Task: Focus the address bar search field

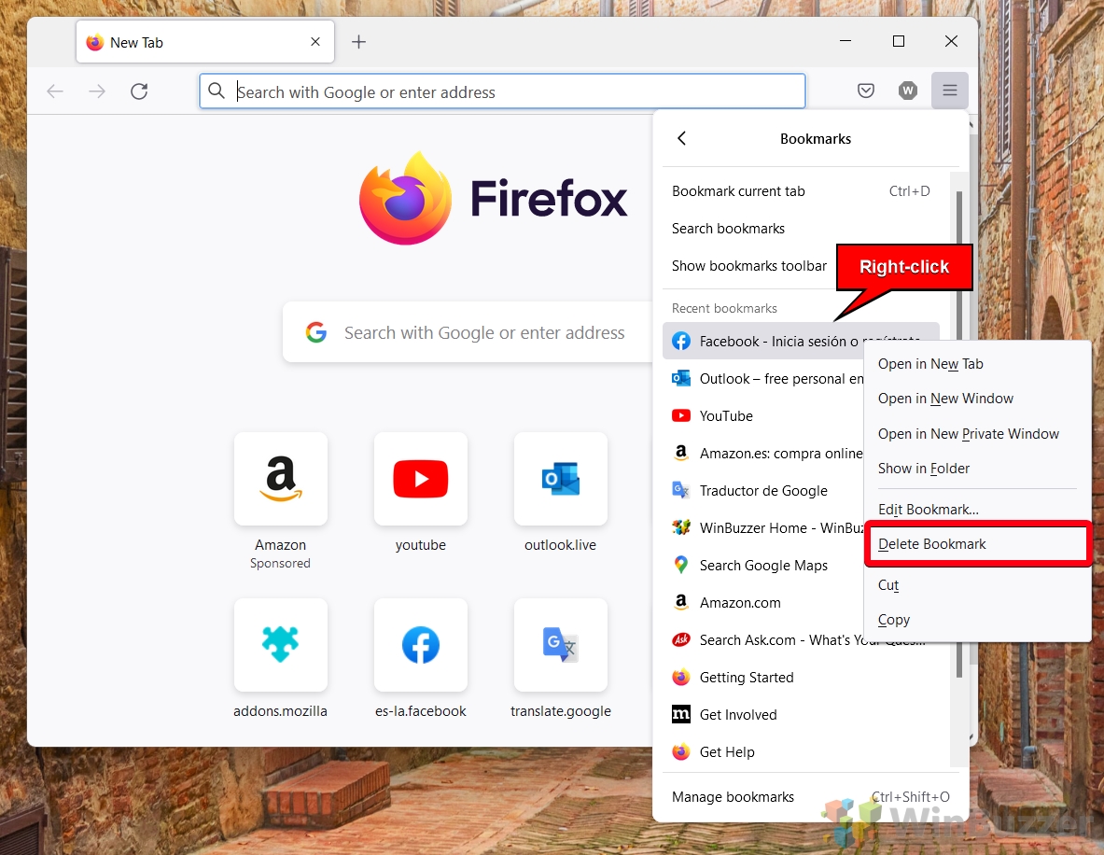Action: point(502,91)
